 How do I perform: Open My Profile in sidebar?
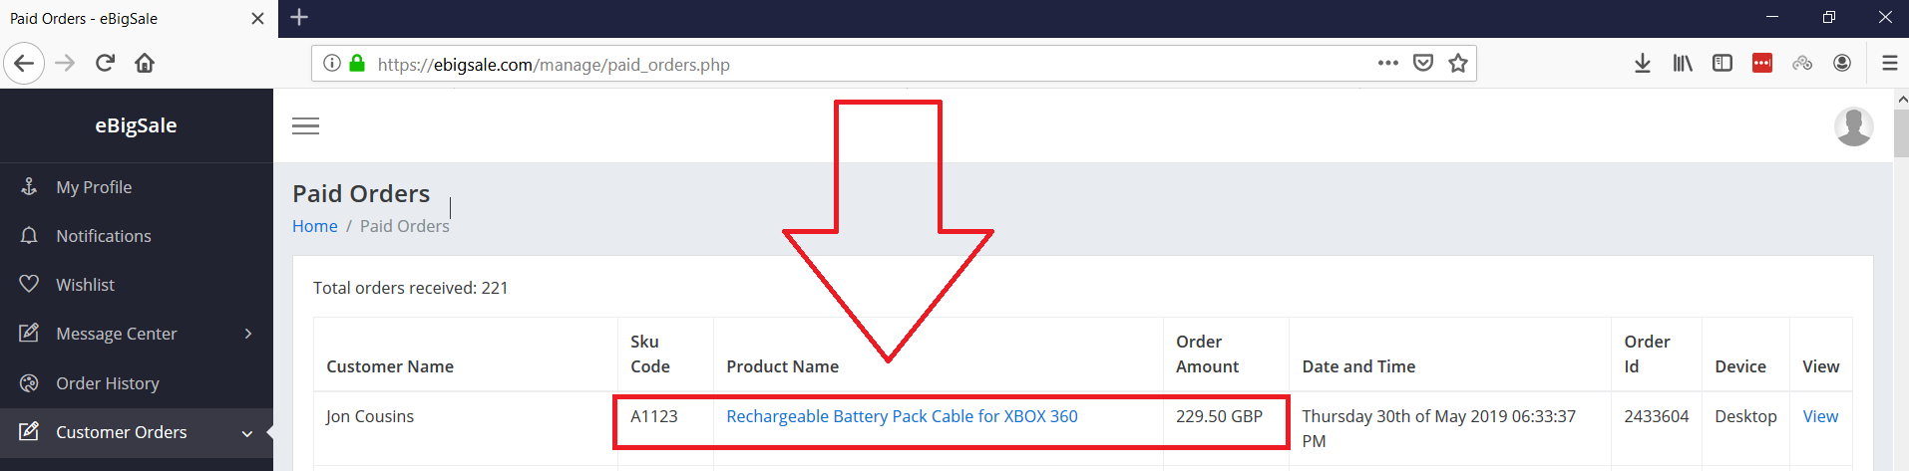[x=94, y=187]
